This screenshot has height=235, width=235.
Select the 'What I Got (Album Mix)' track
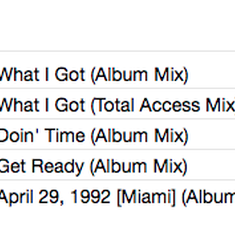[118, 75]
